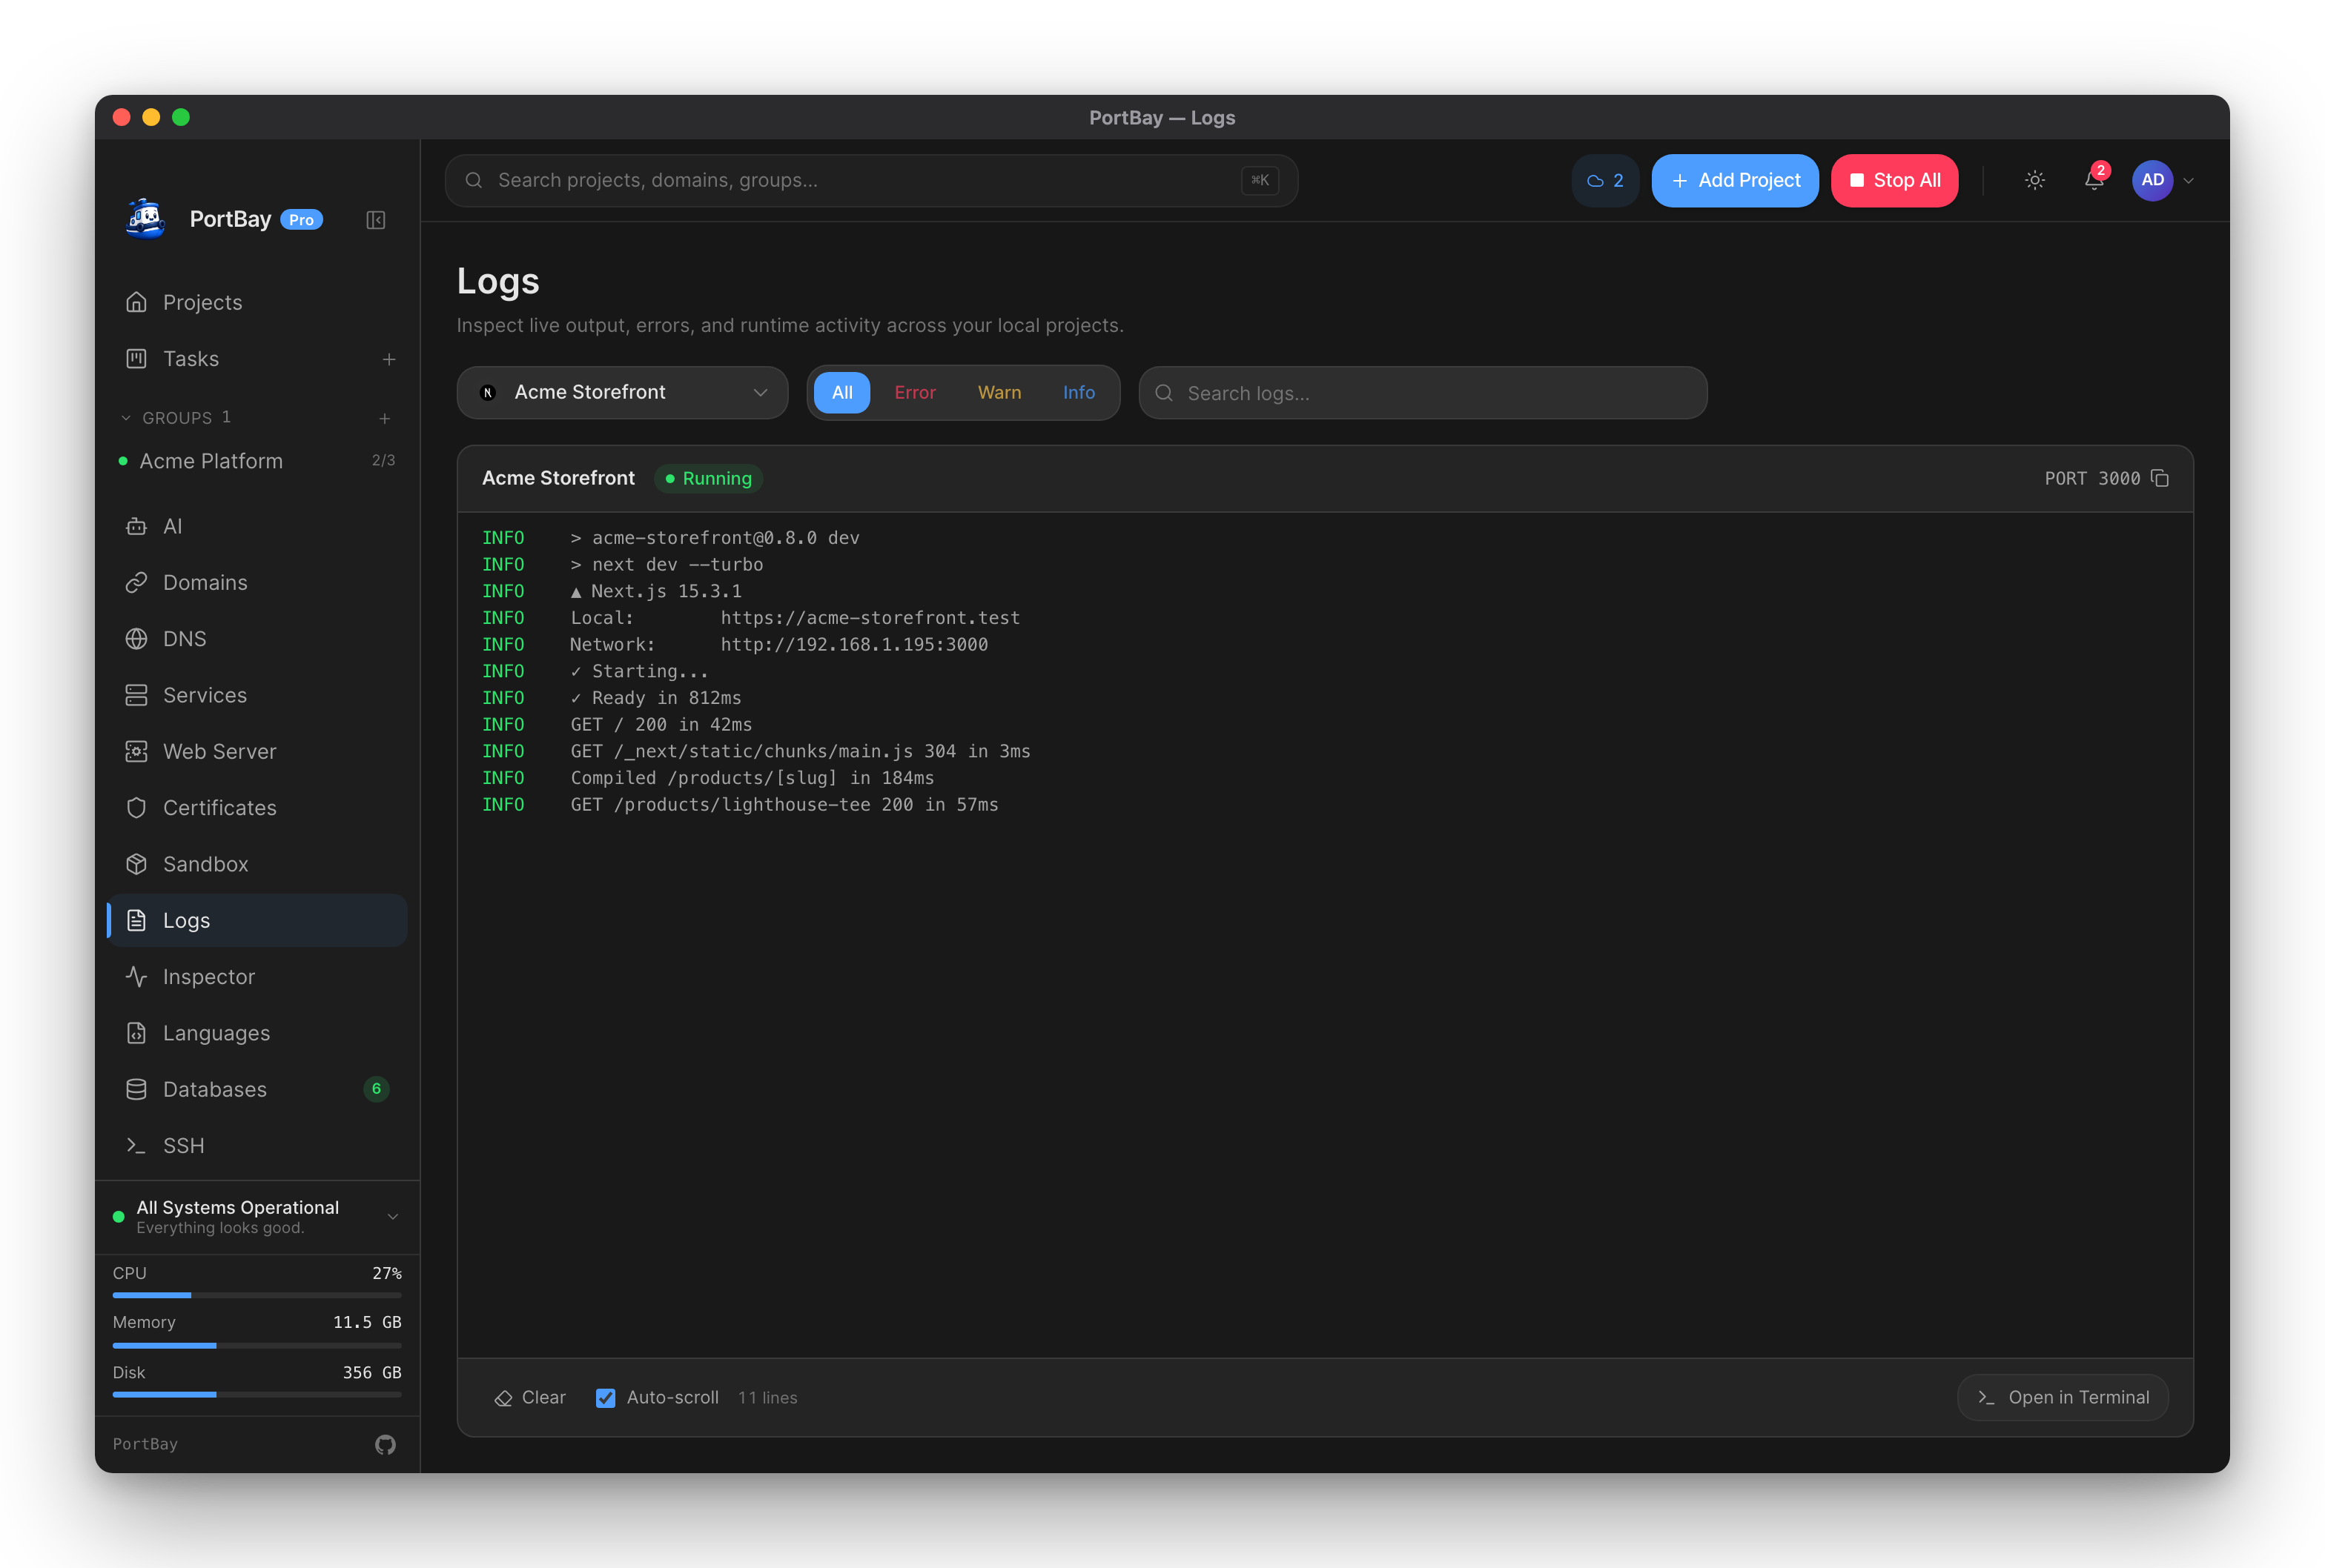Focus the Search logs field
Viewport: 2325px width, 1568px height.
click(1423, 393)
